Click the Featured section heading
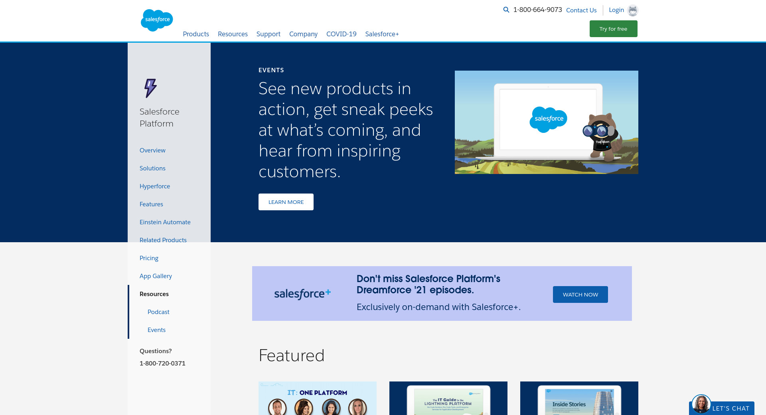766x415 pixels. [292, 355]
